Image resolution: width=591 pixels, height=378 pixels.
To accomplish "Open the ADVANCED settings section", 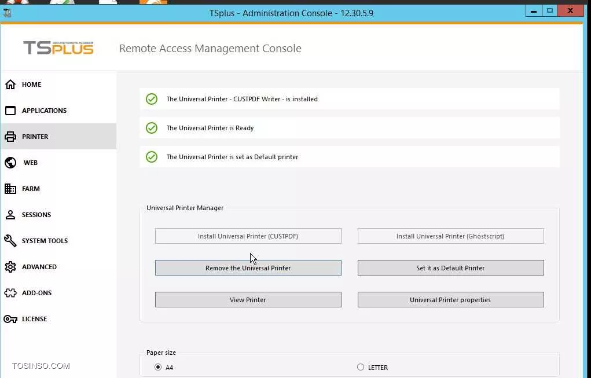I will [x=39, y=267].
